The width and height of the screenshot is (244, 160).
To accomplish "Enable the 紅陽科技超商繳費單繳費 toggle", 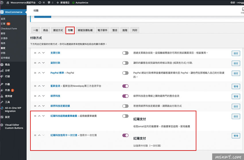I will point(125,116).
